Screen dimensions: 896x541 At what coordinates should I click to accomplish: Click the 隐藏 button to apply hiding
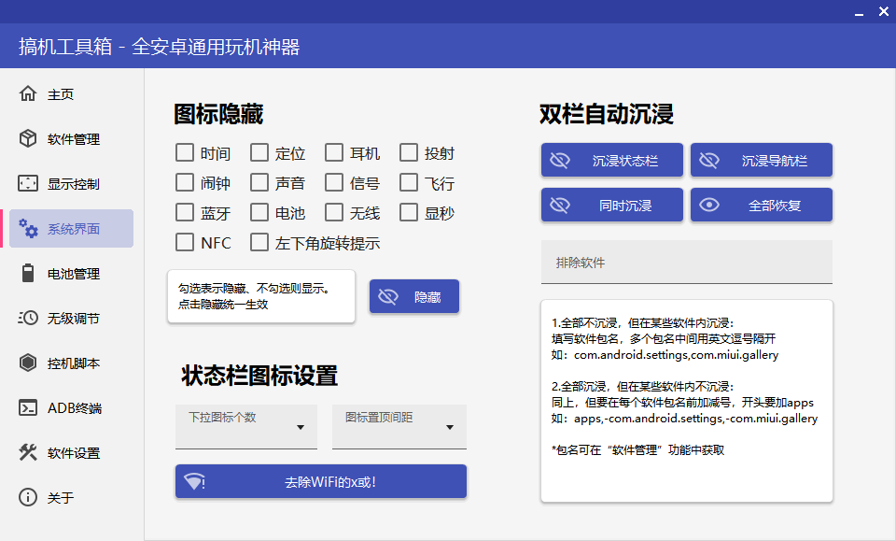pyautogui.click(x=413, y=296)
